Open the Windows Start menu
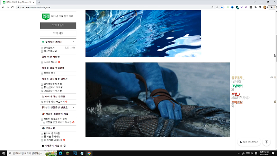 (3, 153)
